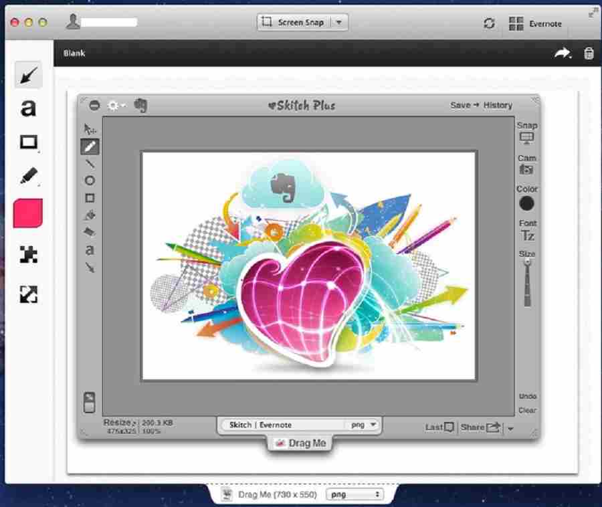Select the Skitch Plus pencil tool
The height and width of the screenshot is (507, 602).
pyautogui.click(x=90, y=146)
